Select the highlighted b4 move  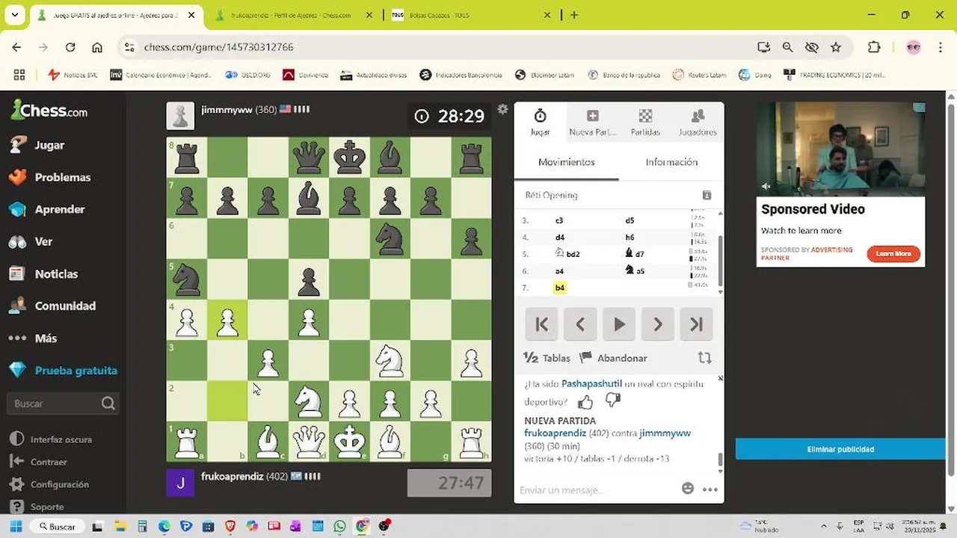pos(560,288)
